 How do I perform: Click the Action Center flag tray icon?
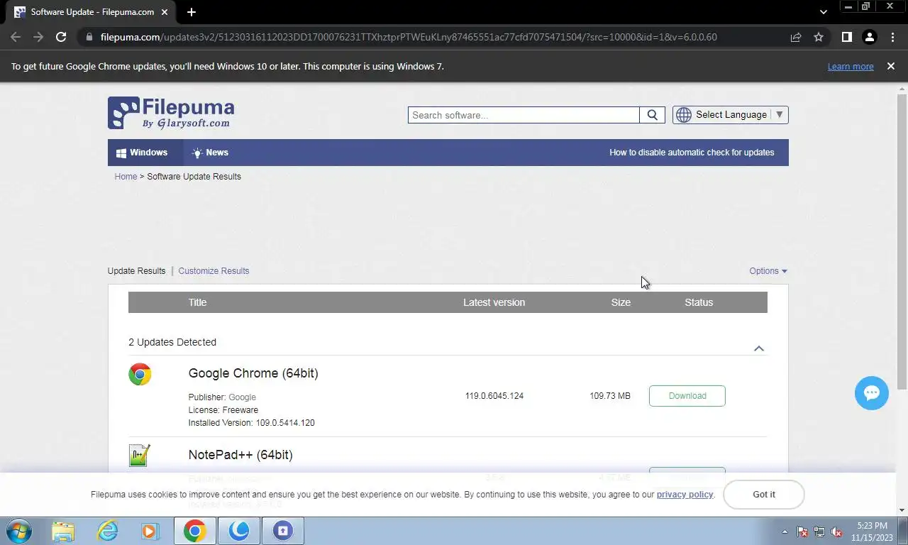(802, 532)
